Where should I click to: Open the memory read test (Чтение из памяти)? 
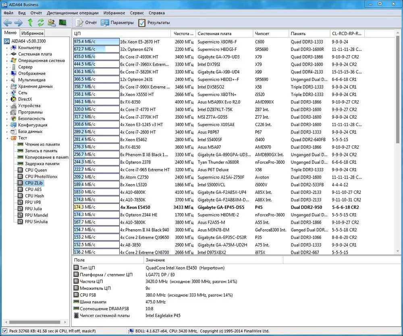click(42, 144)
